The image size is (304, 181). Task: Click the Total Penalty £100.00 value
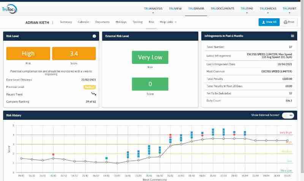tap(287, 79)
